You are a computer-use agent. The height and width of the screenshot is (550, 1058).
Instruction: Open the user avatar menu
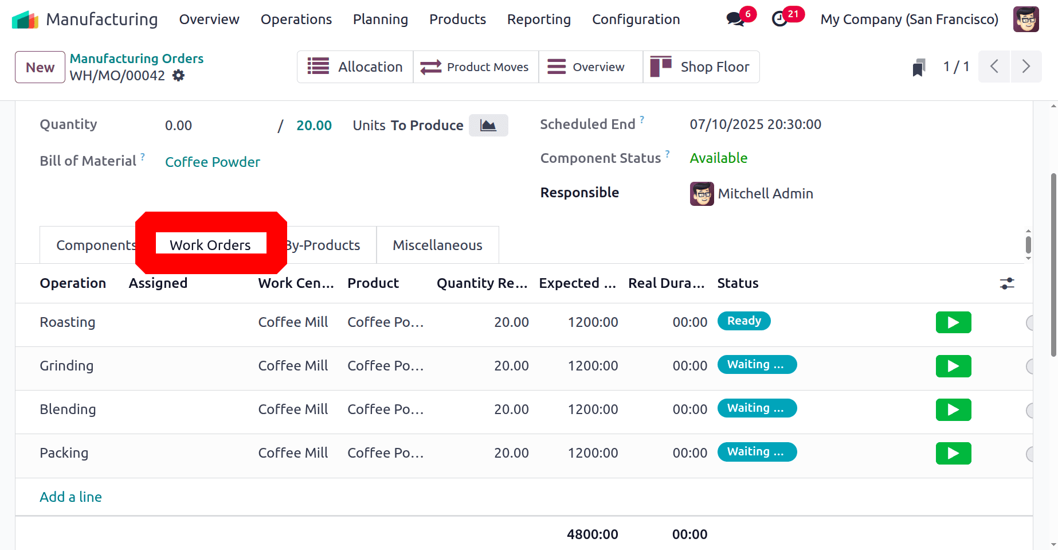[1026, 19]
